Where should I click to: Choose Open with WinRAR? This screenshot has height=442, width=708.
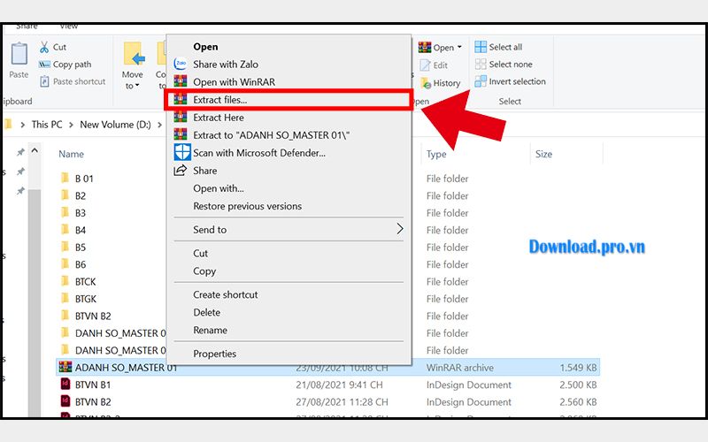[234, 81]
